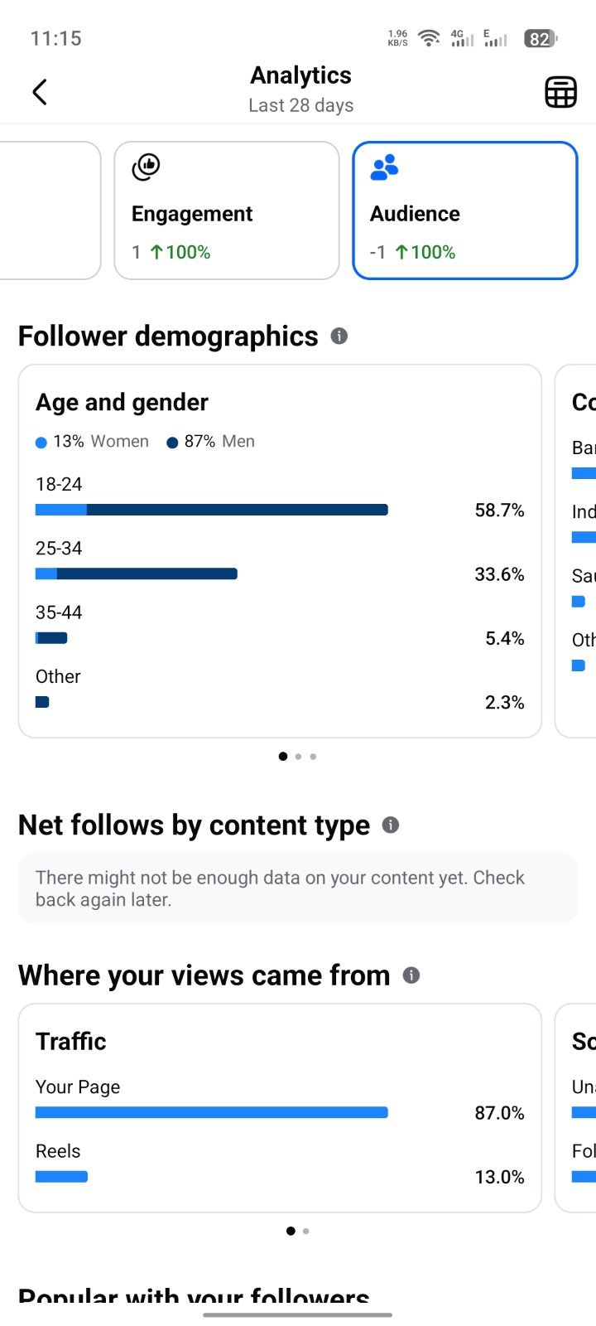This screenshot has width=596, height=1326.
Task: Tap the Engagement thumbs-up icon
Action: tap(147, 167)
